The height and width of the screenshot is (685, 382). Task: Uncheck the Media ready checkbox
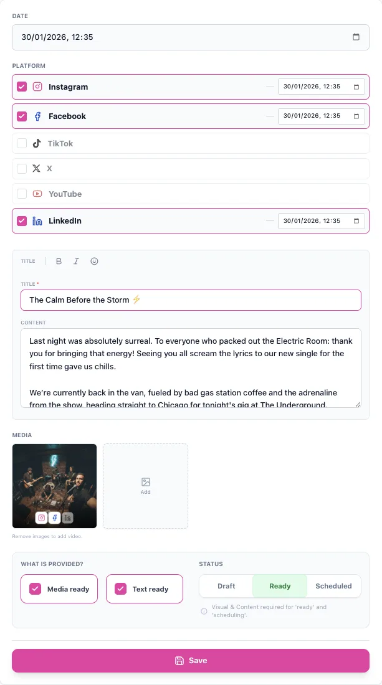click(x=36, y=588)
